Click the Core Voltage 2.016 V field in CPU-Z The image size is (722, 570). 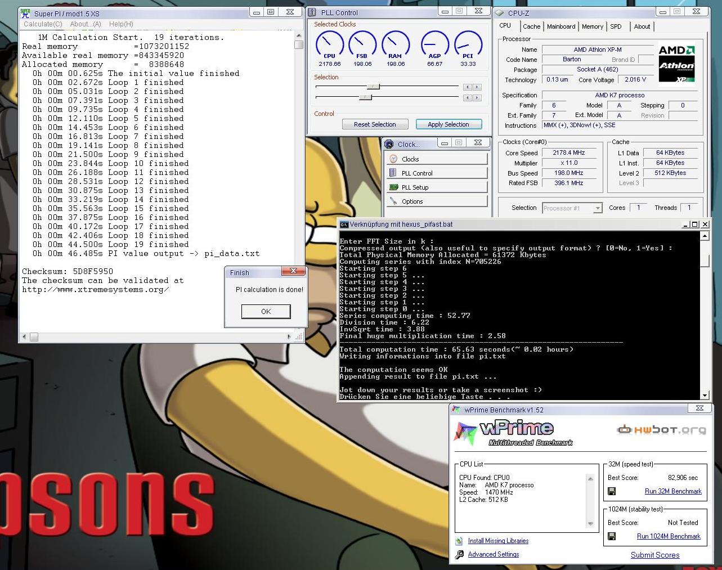coord(635,80)
